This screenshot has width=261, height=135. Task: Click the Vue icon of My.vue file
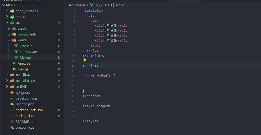click(16, 57)
